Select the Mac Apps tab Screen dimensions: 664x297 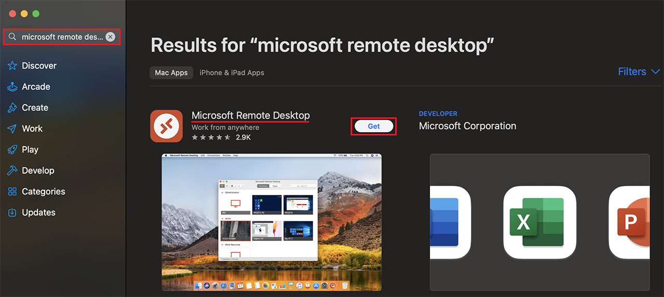point(171,73)
